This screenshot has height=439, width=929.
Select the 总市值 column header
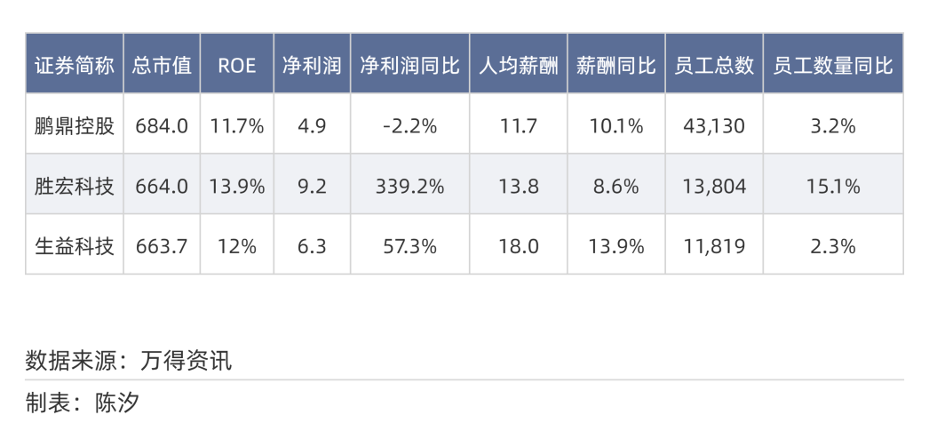click(162, 65)
